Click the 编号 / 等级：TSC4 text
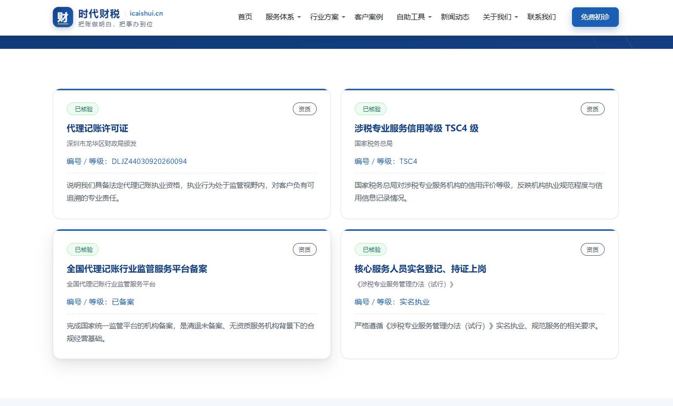This screenshot has height=406, width=673. (x=386, y=162)
